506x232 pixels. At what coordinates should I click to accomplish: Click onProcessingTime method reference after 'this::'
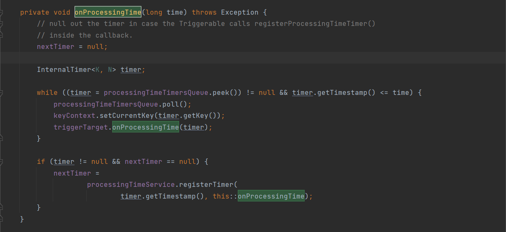coord(271,196)
